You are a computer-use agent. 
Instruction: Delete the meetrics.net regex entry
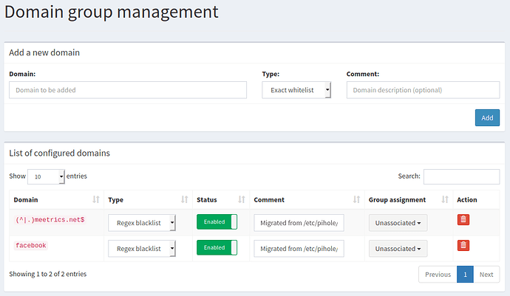coord(463,219)
